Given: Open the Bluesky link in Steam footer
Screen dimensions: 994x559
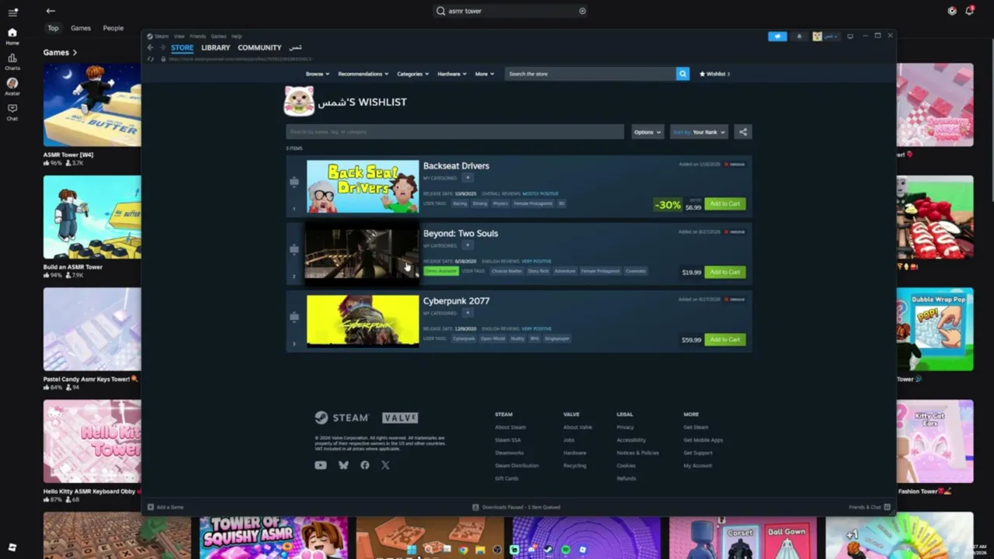Looking at the screenshot, I should [x=343, y=465].
